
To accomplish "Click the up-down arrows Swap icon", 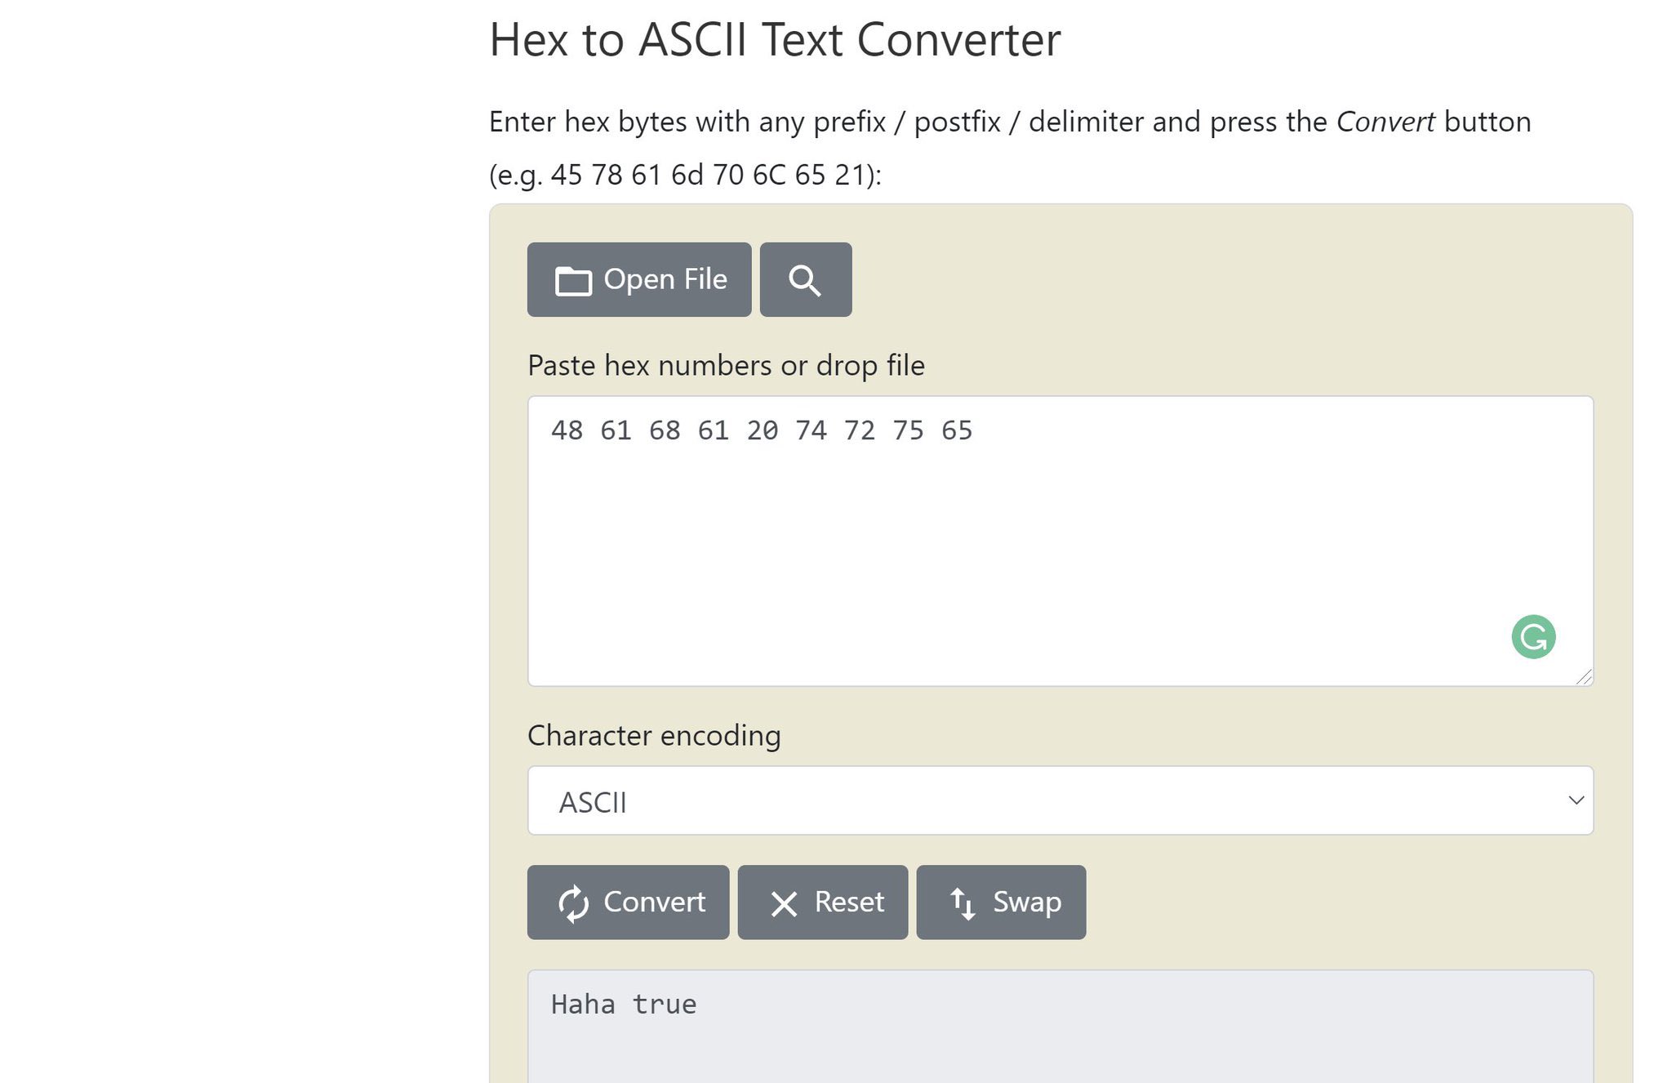I will tap(963, 903).
